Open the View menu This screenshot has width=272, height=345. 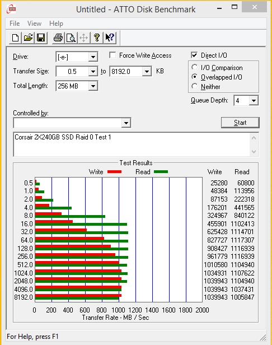(x=34, y=24)
